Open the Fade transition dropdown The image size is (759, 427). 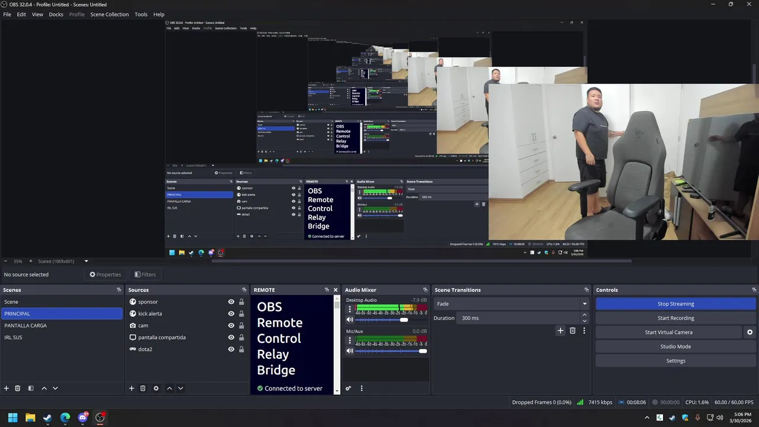(x=512, y=304)
